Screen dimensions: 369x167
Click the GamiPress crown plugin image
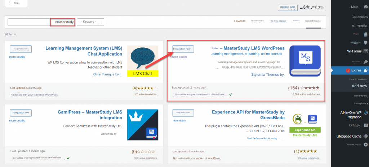pyautogui.click(x=143, y=125)
